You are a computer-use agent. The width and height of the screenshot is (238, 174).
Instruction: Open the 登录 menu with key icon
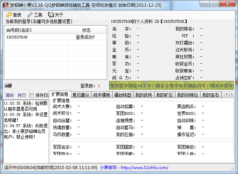pyautogui.click(x=14, y=15)
